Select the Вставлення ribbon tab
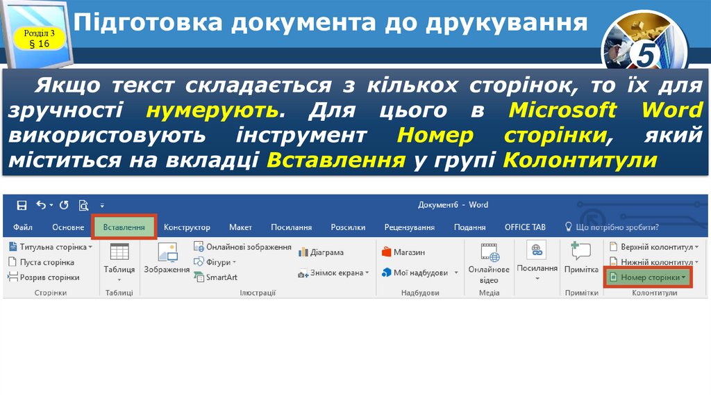Screen dimensions: 711x399 pos(124,227)
